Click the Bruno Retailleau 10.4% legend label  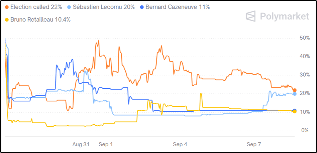click(x=40, y=20)
